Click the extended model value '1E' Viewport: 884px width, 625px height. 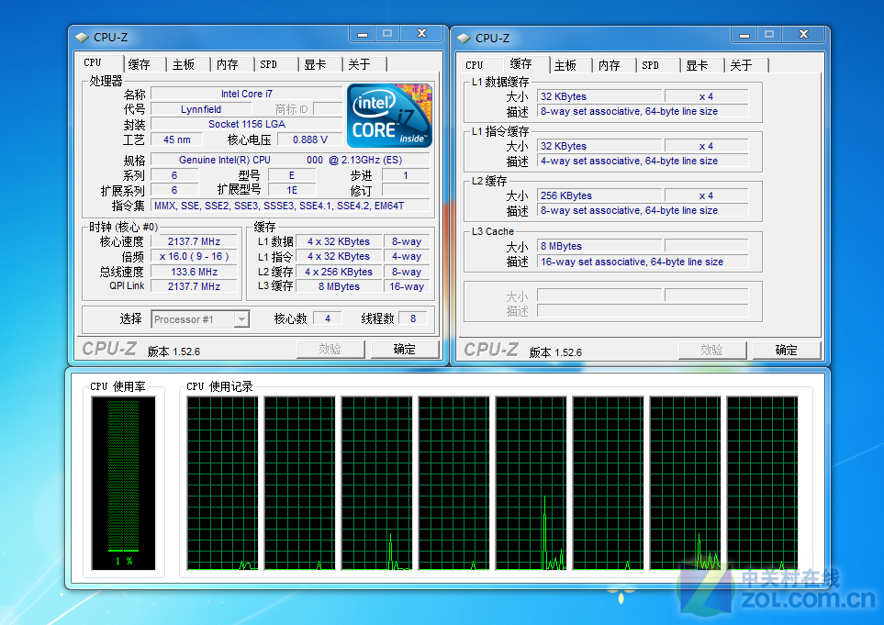coord(292,191)
